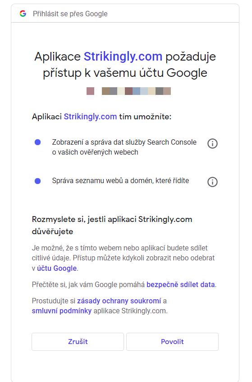Image resolution: width=252 pixels, height=382 pixels.
Task: Open Strikingly.com link in 'tím umožníte' line
Action: [91, 117]
